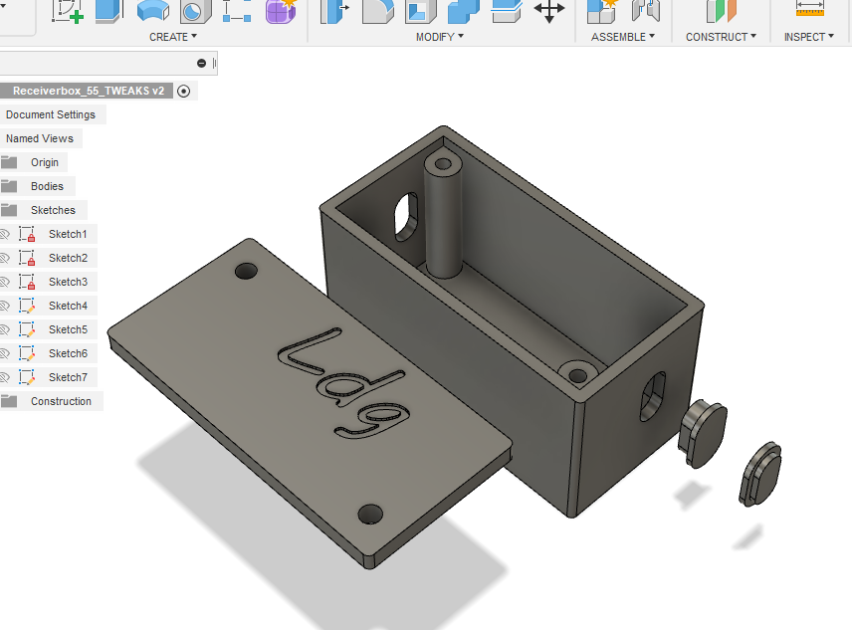Select the Rectangular Pattern tool
The height and width of the screenshot is (630, 852).
[237, 11]
